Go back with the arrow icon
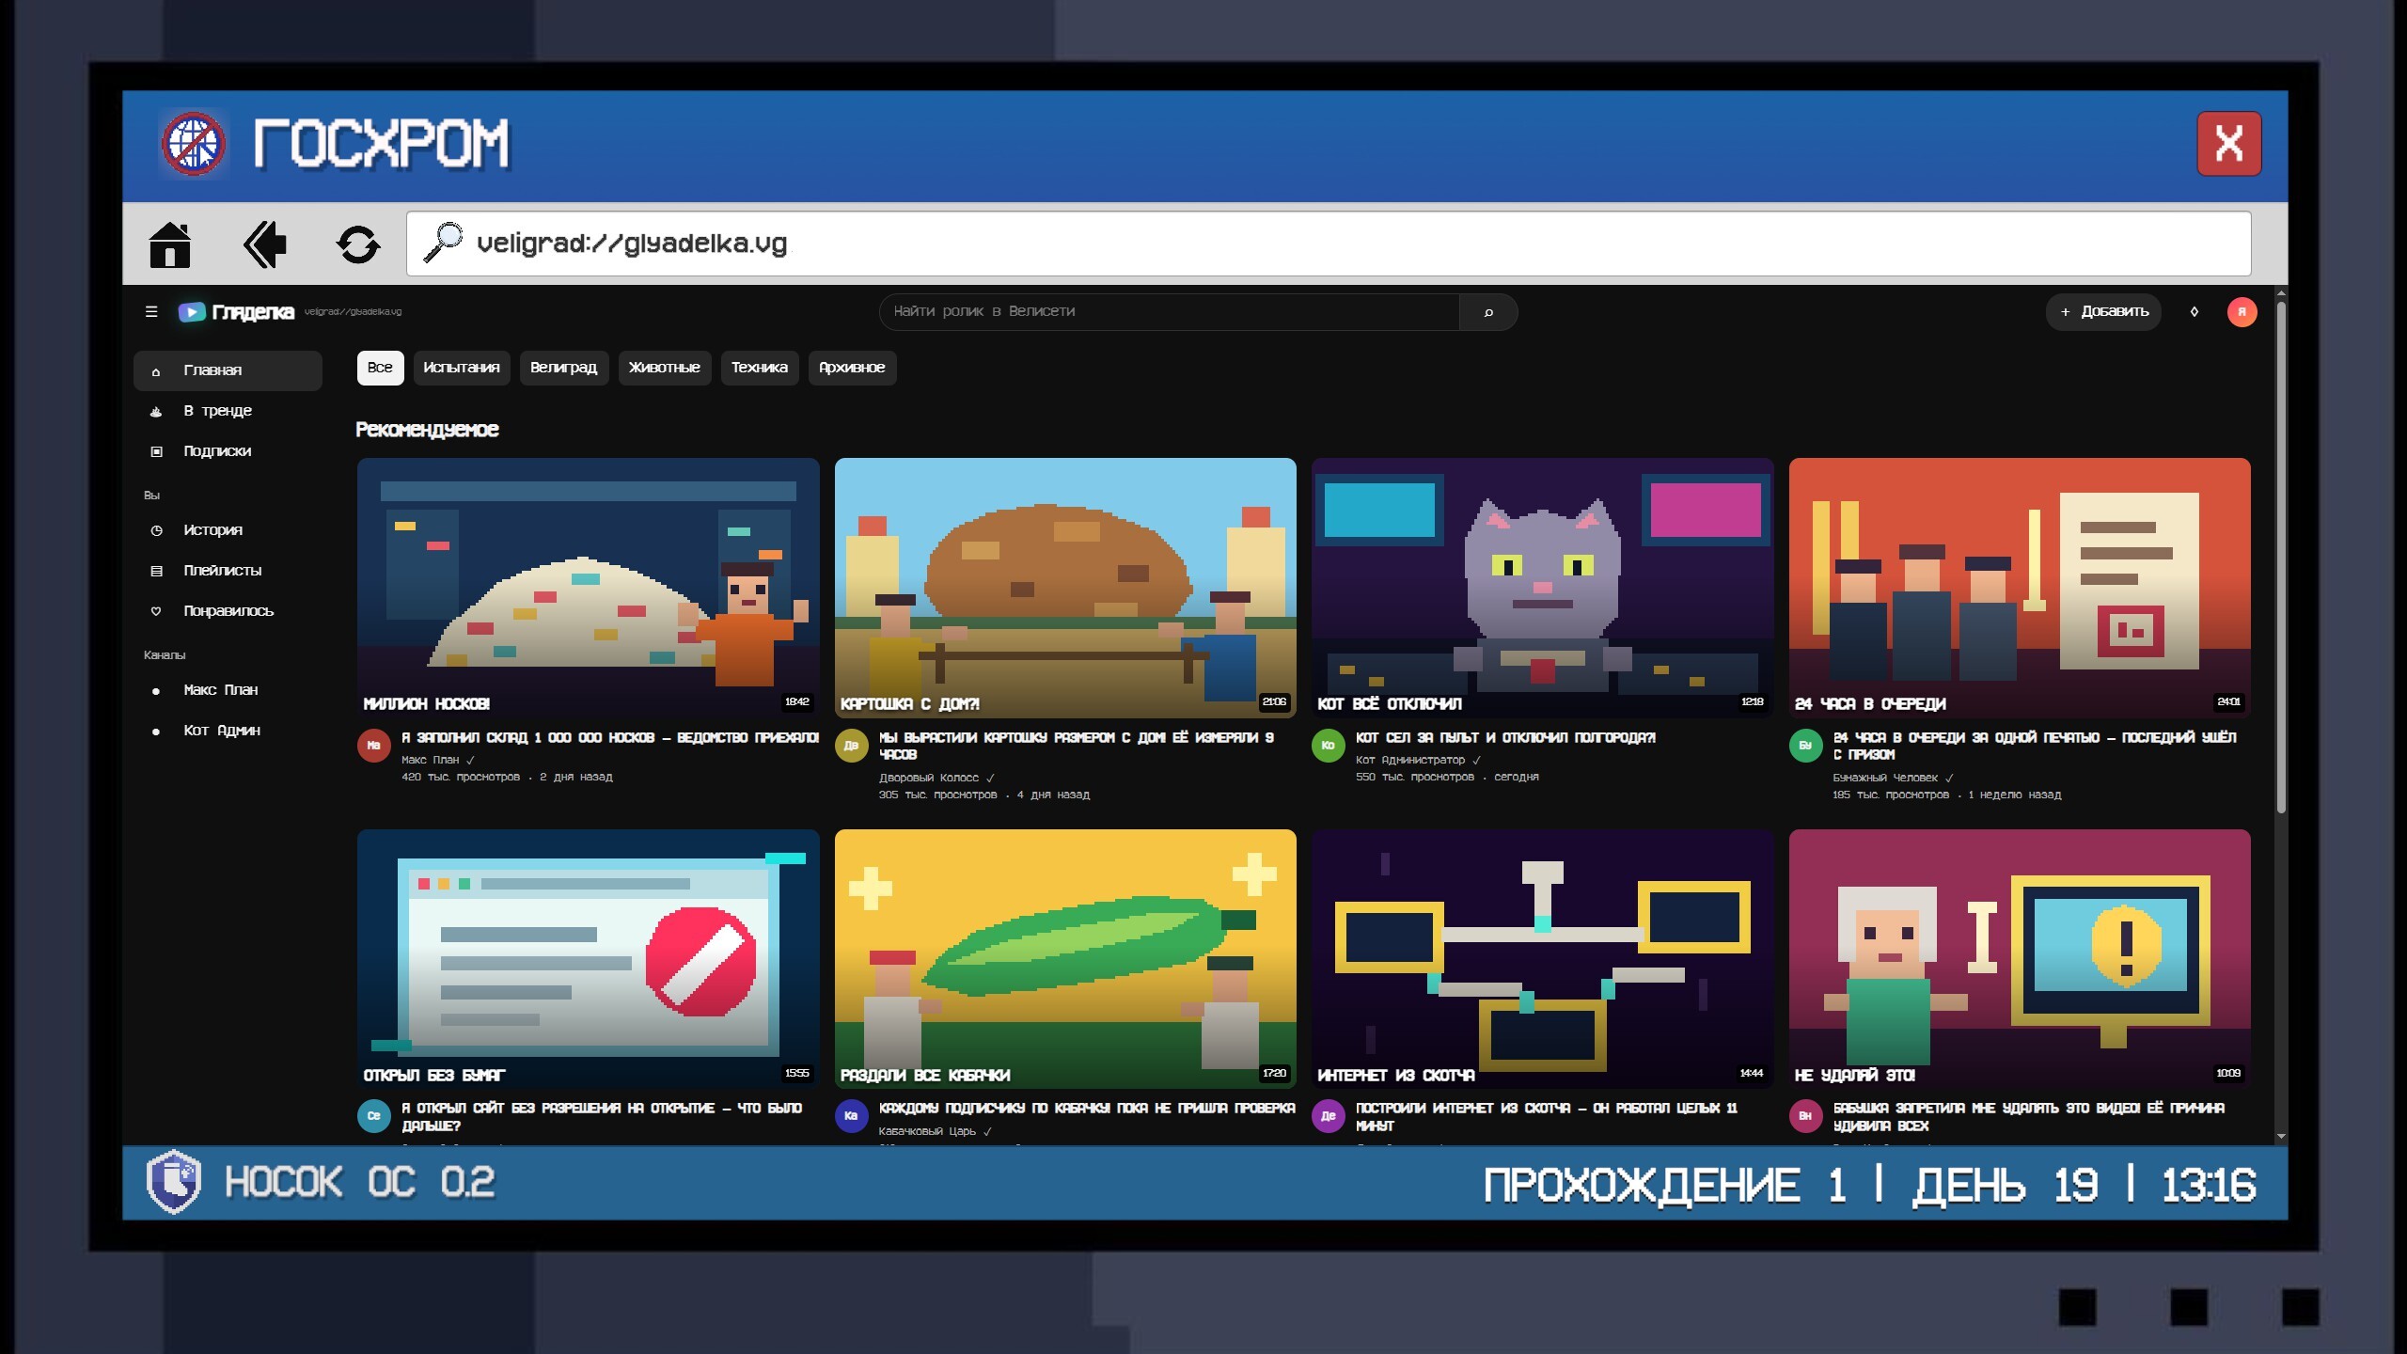 [x=264, y=244]
